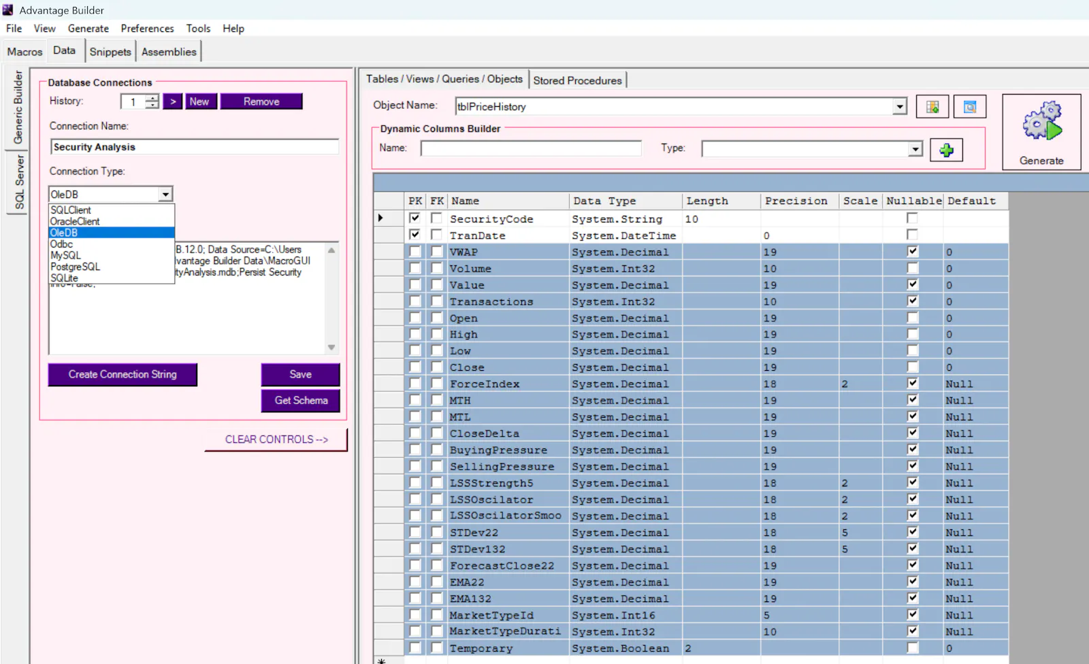
Task: Toggle Nullable checkbox for Open row
Action: [912, 318]
